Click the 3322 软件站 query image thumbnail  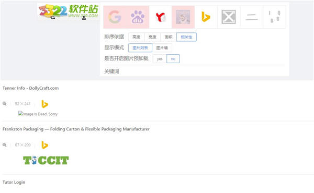pyautogui.click(x=69, y=11)
